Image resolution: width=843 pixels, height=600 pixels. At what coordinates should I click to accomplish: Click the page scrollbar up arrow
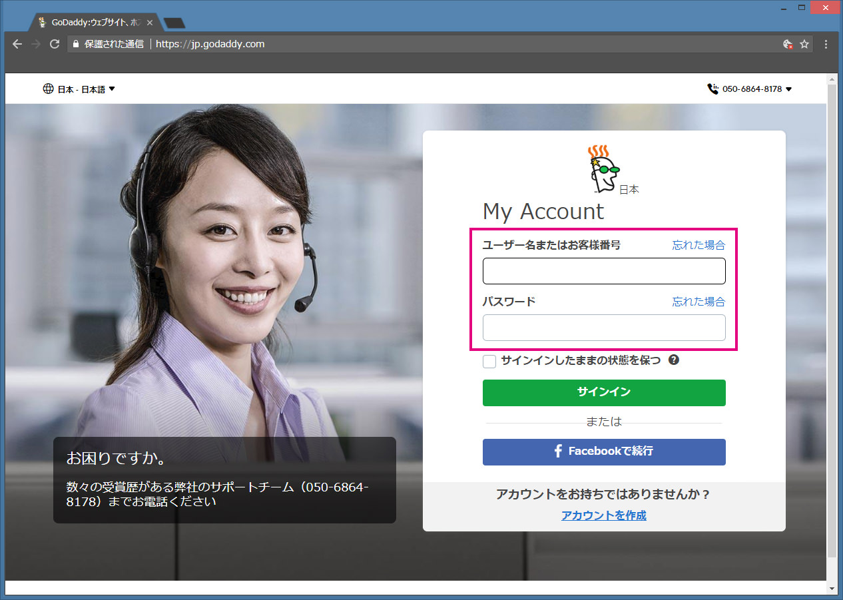[x=831, y=79]
